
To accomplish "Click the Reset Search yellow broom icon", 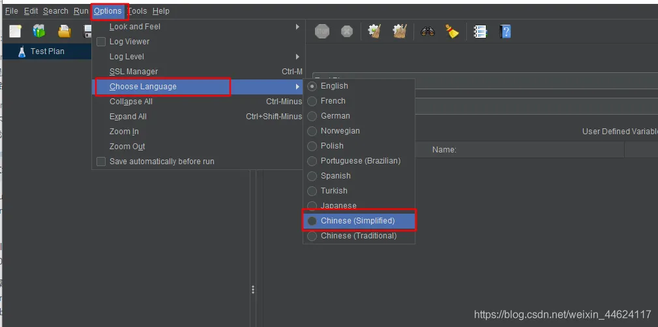I will click(452, 31).
